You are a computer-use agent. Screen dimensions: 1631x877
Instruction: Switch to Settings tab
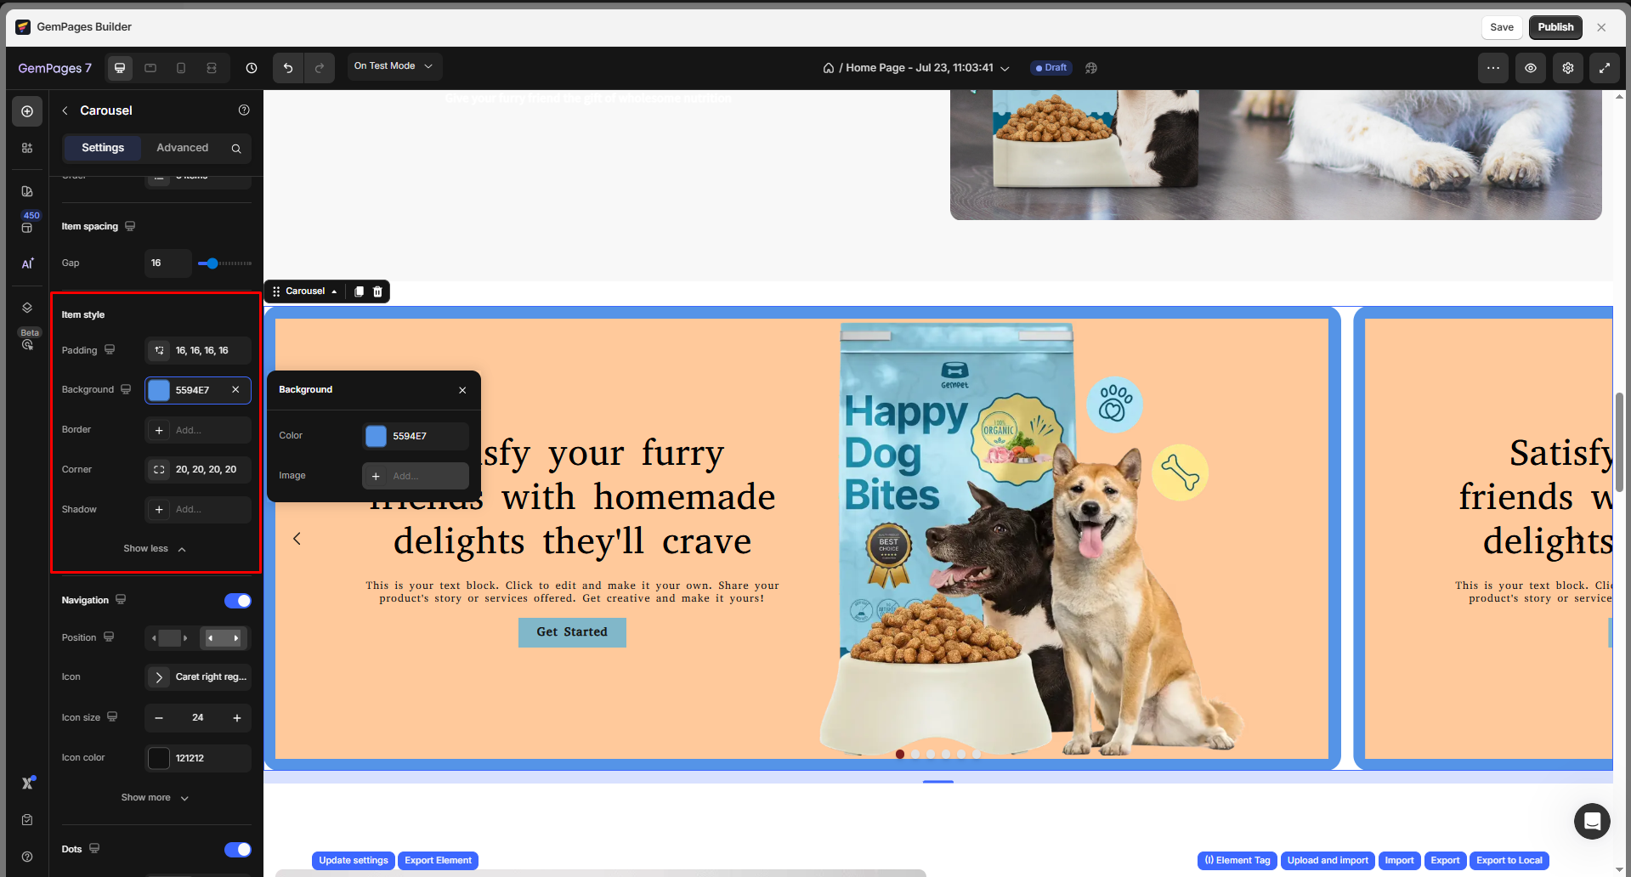103,148
